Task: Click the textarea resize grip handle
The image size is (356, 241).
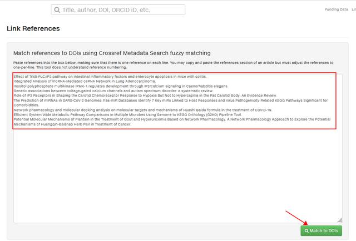Action: point(340,220)
